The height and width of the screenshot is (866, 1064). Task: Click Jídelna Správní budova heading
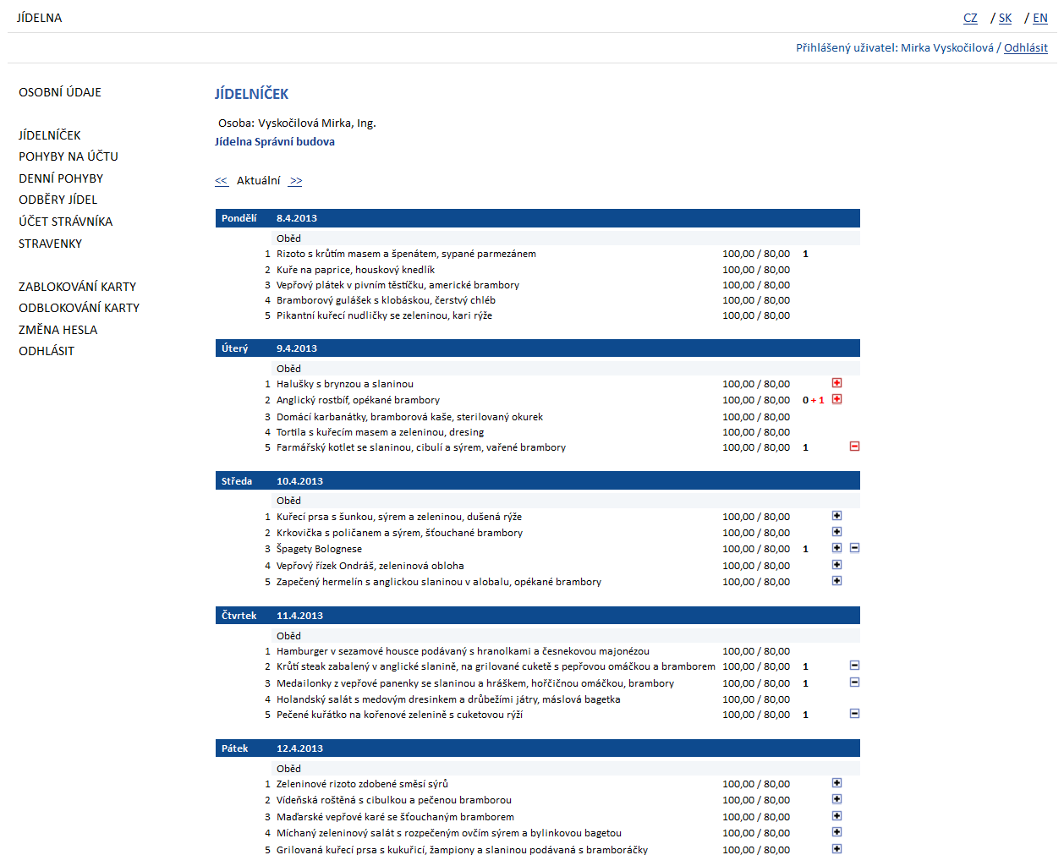tap(275, 141)
